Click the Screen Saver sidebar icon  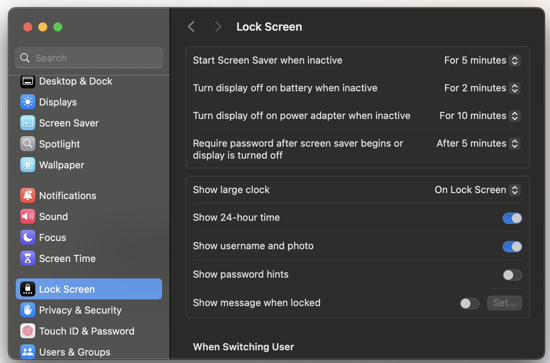pos(28,123)
